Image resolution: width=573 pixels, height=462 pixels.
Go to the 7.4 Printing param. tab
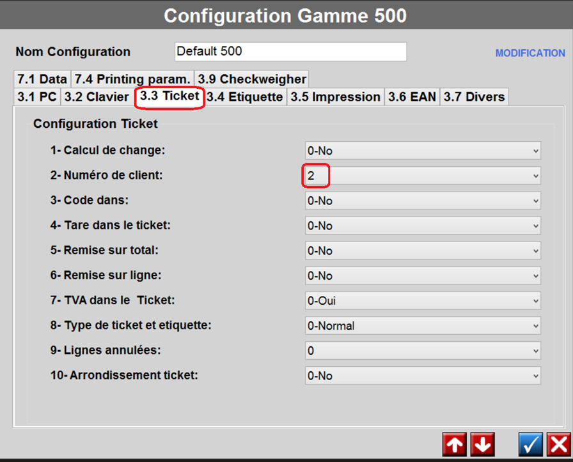click(132, 79)
